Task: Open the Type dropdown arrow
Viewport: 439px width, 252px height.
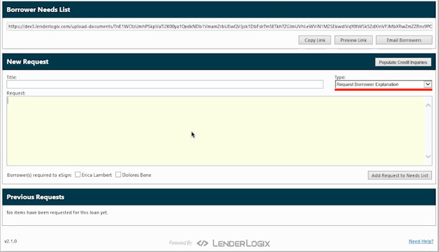Action: point(428,84)
